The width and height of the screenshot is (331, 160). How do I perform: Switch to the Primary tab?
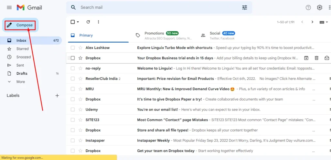click(x=98, y=35)
